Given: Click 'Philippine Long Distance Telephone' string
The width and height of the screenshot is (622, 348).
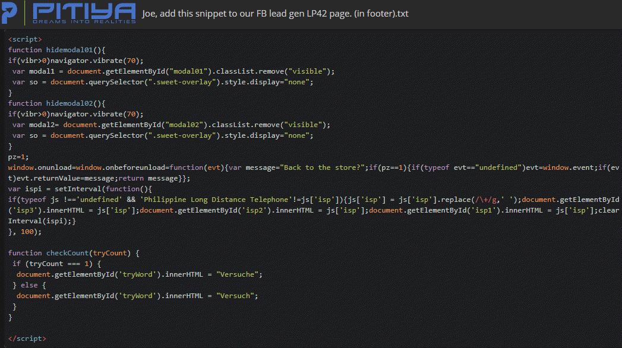Looking at the screenshot, I should click(216, 200).
